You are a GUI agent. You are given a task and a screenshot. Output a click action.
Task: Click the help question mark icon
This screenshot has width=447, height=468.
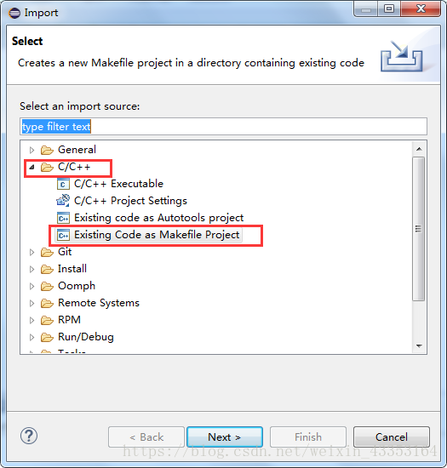coord(29,436)
